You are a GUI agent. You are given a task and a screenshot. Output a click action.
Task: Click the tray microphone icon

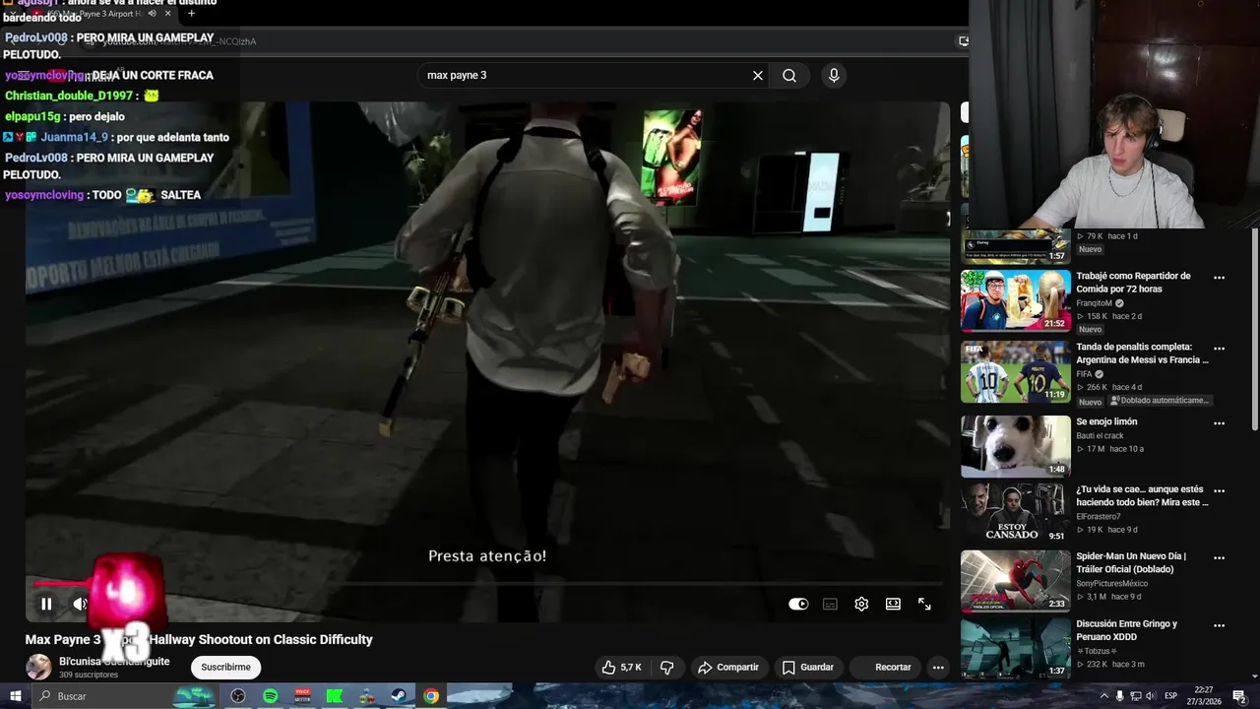coord(1120,696)
